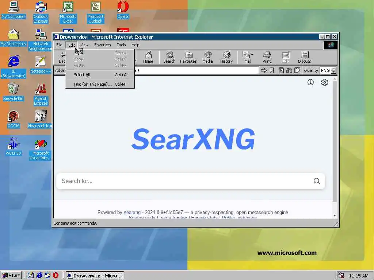Click the page vertical scrollbar thumb
Image resolution: width=374 pixels, height=280 pixels.
tap(335, 141)
